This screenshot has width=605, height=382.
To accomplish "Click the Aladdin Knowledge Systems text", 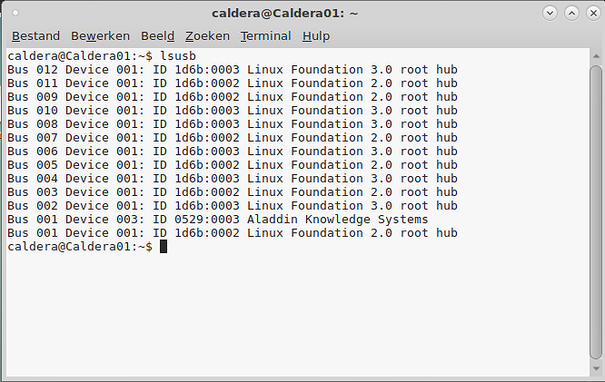I will [x=337, y=220].
